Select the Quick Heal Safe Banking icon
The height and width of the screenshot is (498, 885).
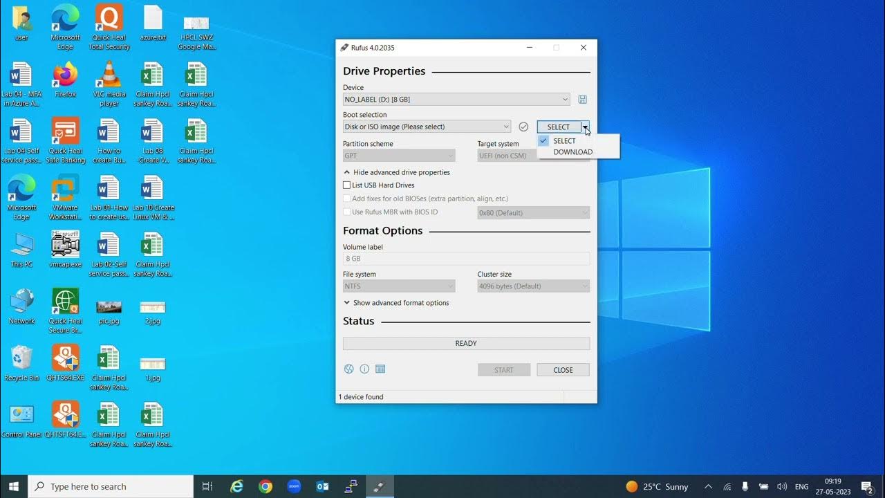coord(65,141)
